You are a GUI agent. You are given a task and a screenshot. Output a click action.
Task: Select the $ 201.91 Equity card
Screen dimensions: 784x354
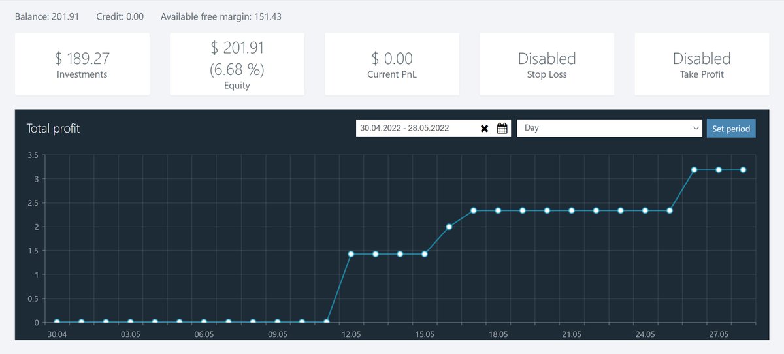[237, 65]
